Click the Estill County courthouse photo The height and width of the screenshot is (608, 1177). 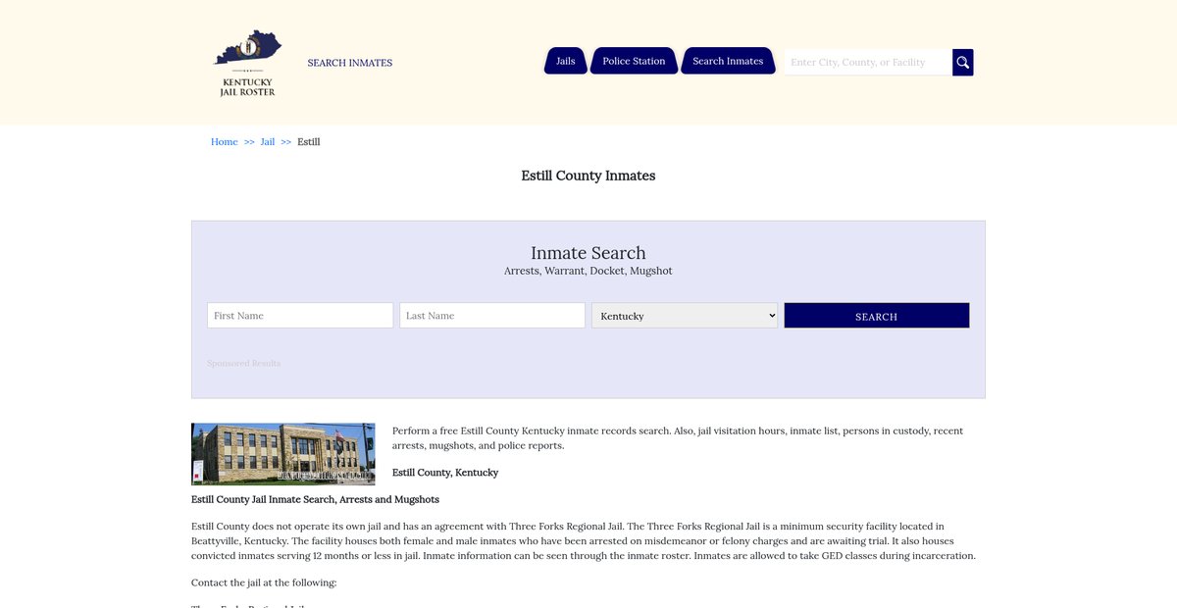point(282,454)
